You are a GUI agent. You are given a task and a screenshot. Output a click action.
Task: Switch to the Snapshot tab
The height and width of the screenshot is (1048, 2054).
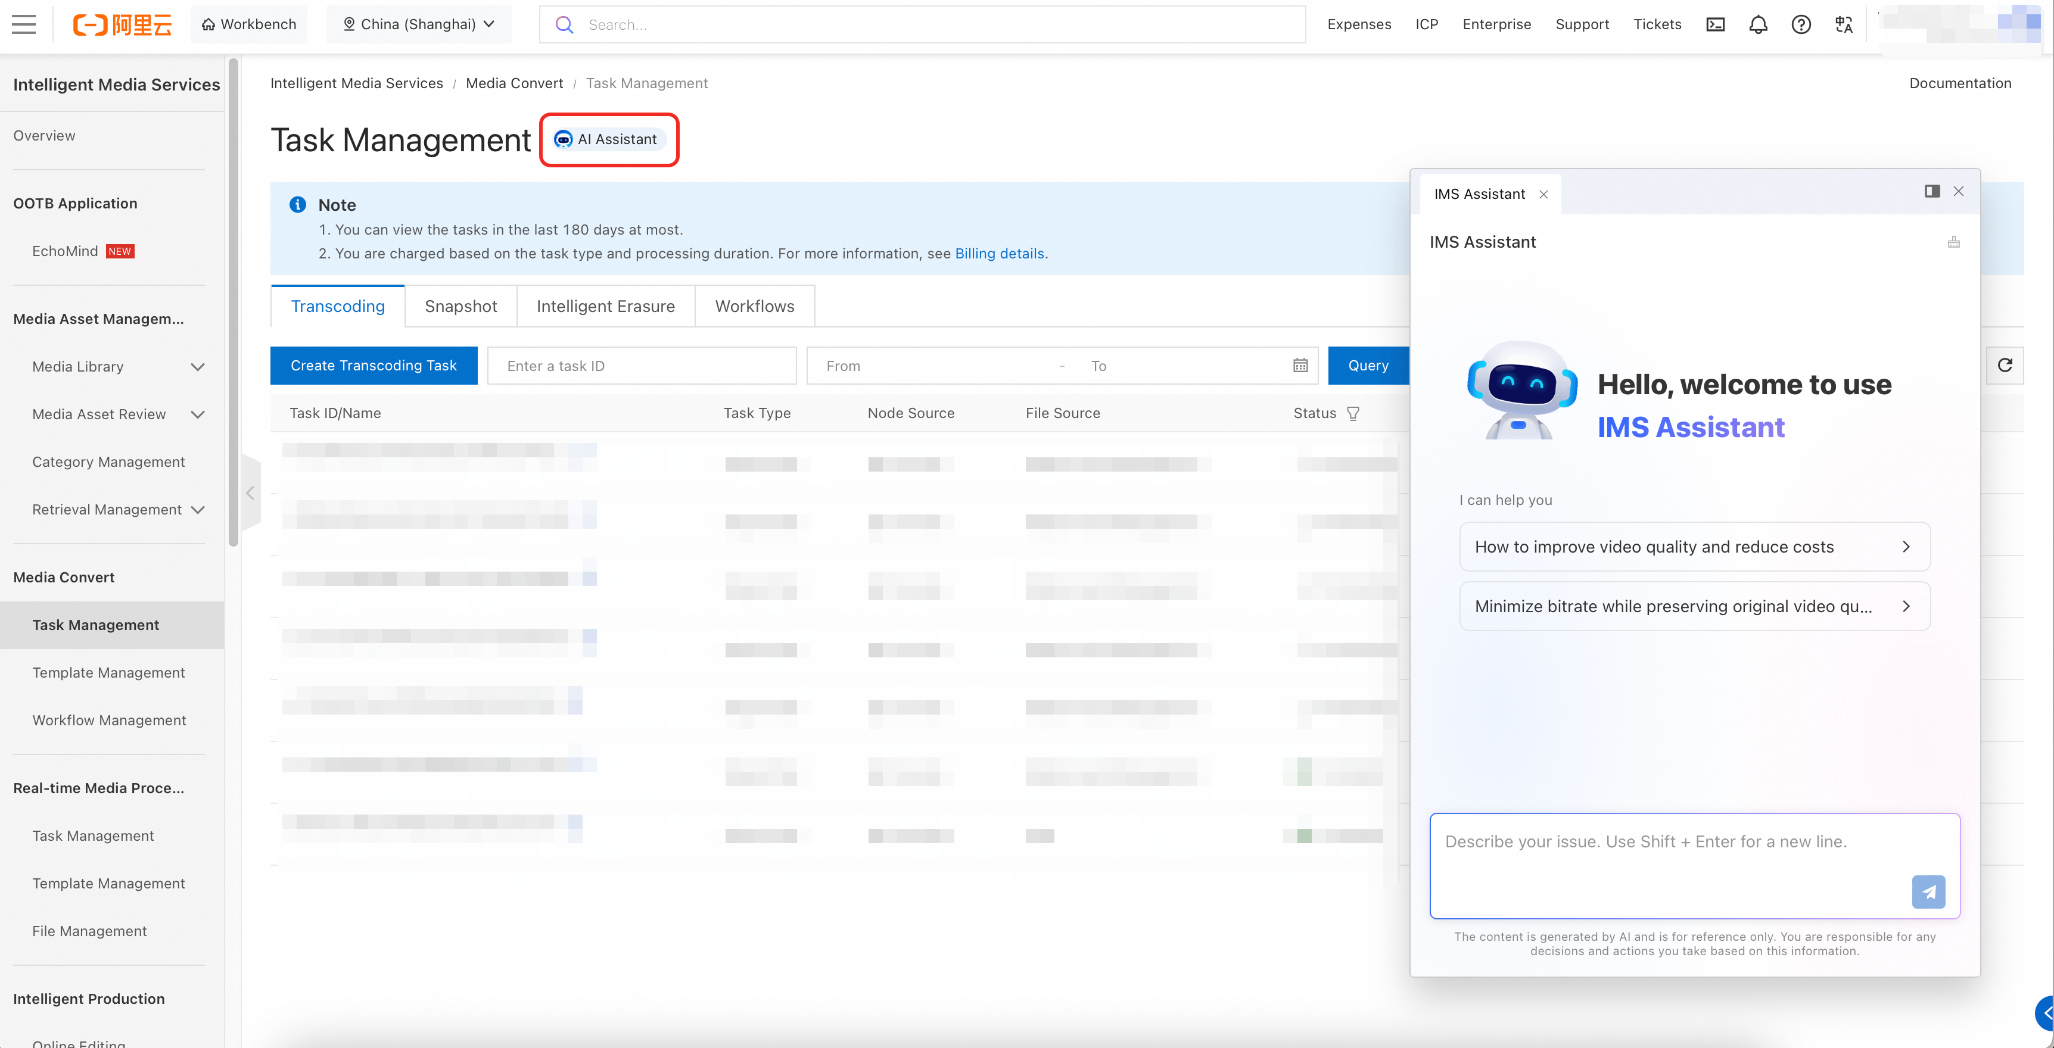click(461, 306)
